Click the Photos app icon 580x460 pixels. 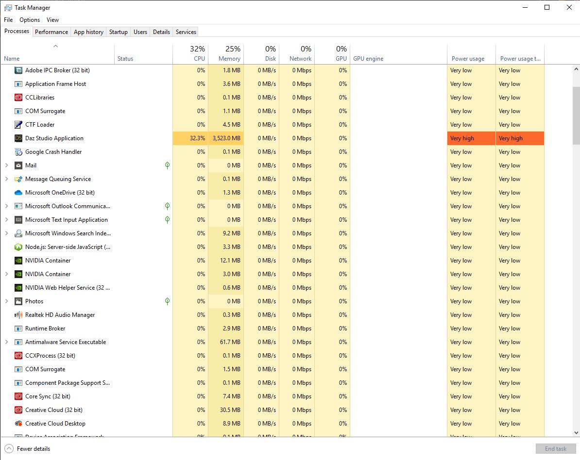[x=18, y=301]
